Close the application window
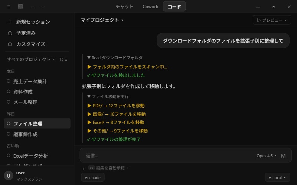The image size is (297, 185). [289, 7]
